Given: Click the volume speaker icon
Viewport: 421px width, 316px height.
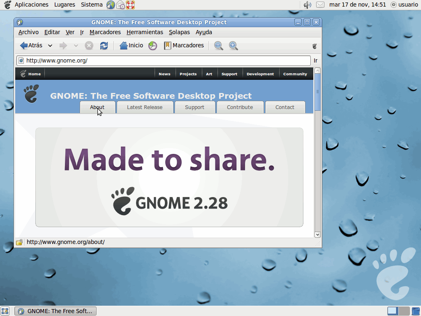Looking at the screenshot, I should click(x=308, y=5).
